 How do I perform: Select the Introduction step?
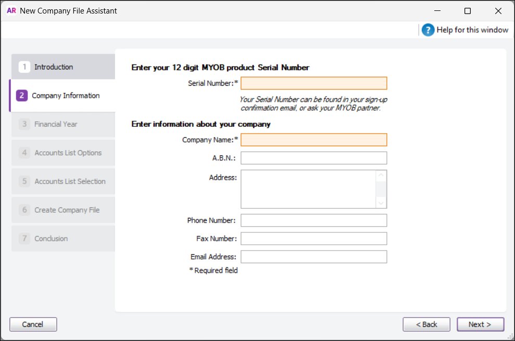(x=62, y=67)
